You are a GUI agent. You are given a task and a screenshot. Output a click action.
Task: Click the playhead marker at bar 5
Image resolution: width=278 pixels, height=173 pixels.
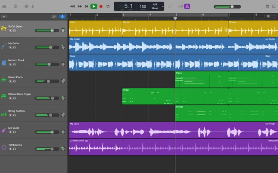[x=175, y=18]
